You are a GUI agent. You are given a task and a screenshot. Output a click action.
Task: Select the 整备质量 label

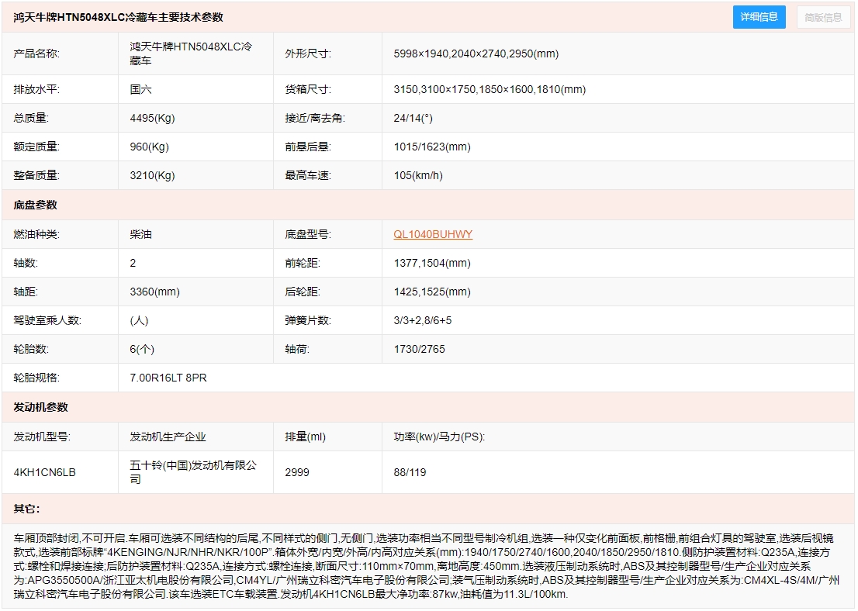tap(36, 175)
